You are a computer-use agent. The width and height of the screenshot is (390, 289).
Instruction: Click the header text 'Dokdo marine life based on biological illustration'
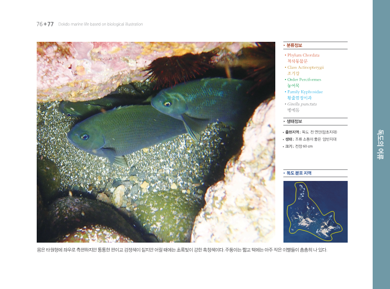100,24
